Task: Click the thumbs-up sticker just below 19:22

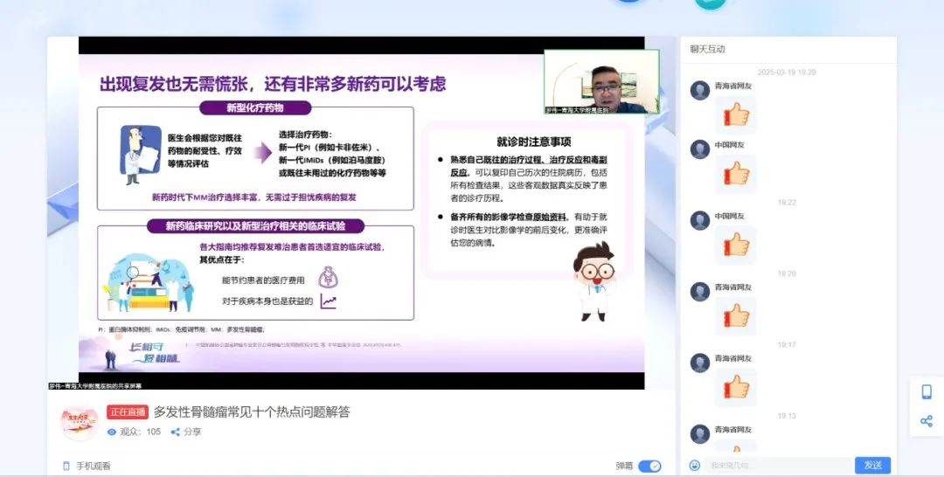Action: tap(736, 245)
